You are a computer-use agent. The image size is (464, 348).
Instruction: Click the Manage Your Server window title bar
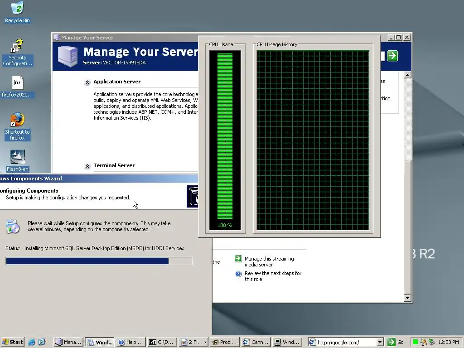click(x=126, y=38)
